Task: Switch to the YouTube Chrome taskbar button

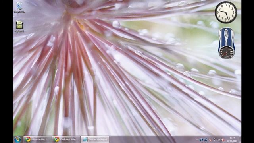Action: (x=66, y=139)
